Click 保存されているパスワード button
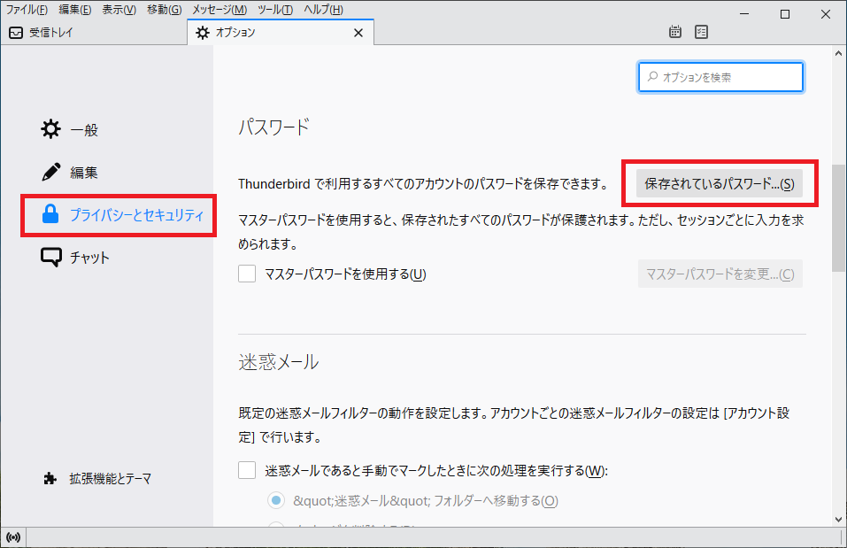The width and height of the screenshot is (847, 548). [x=719, y=184]
